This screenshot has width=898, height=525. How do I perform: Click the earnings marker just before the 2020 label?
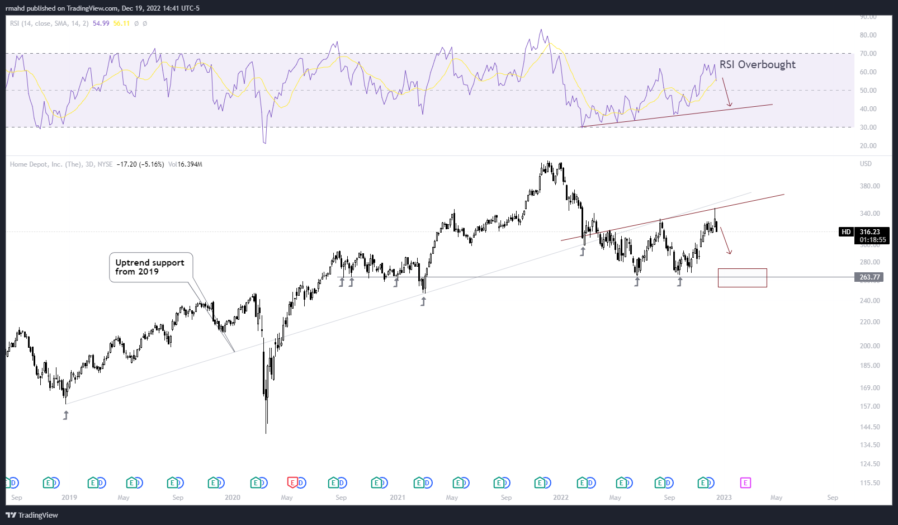coord(213,483)
